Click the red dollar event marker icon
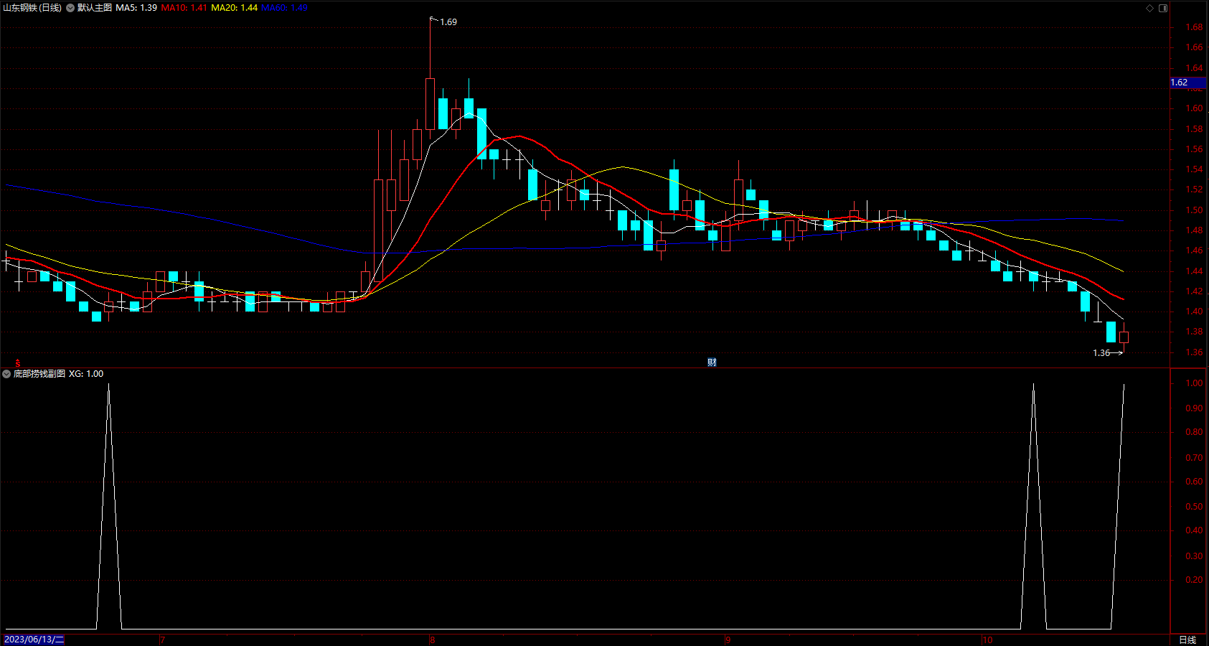 coord(18,363)
